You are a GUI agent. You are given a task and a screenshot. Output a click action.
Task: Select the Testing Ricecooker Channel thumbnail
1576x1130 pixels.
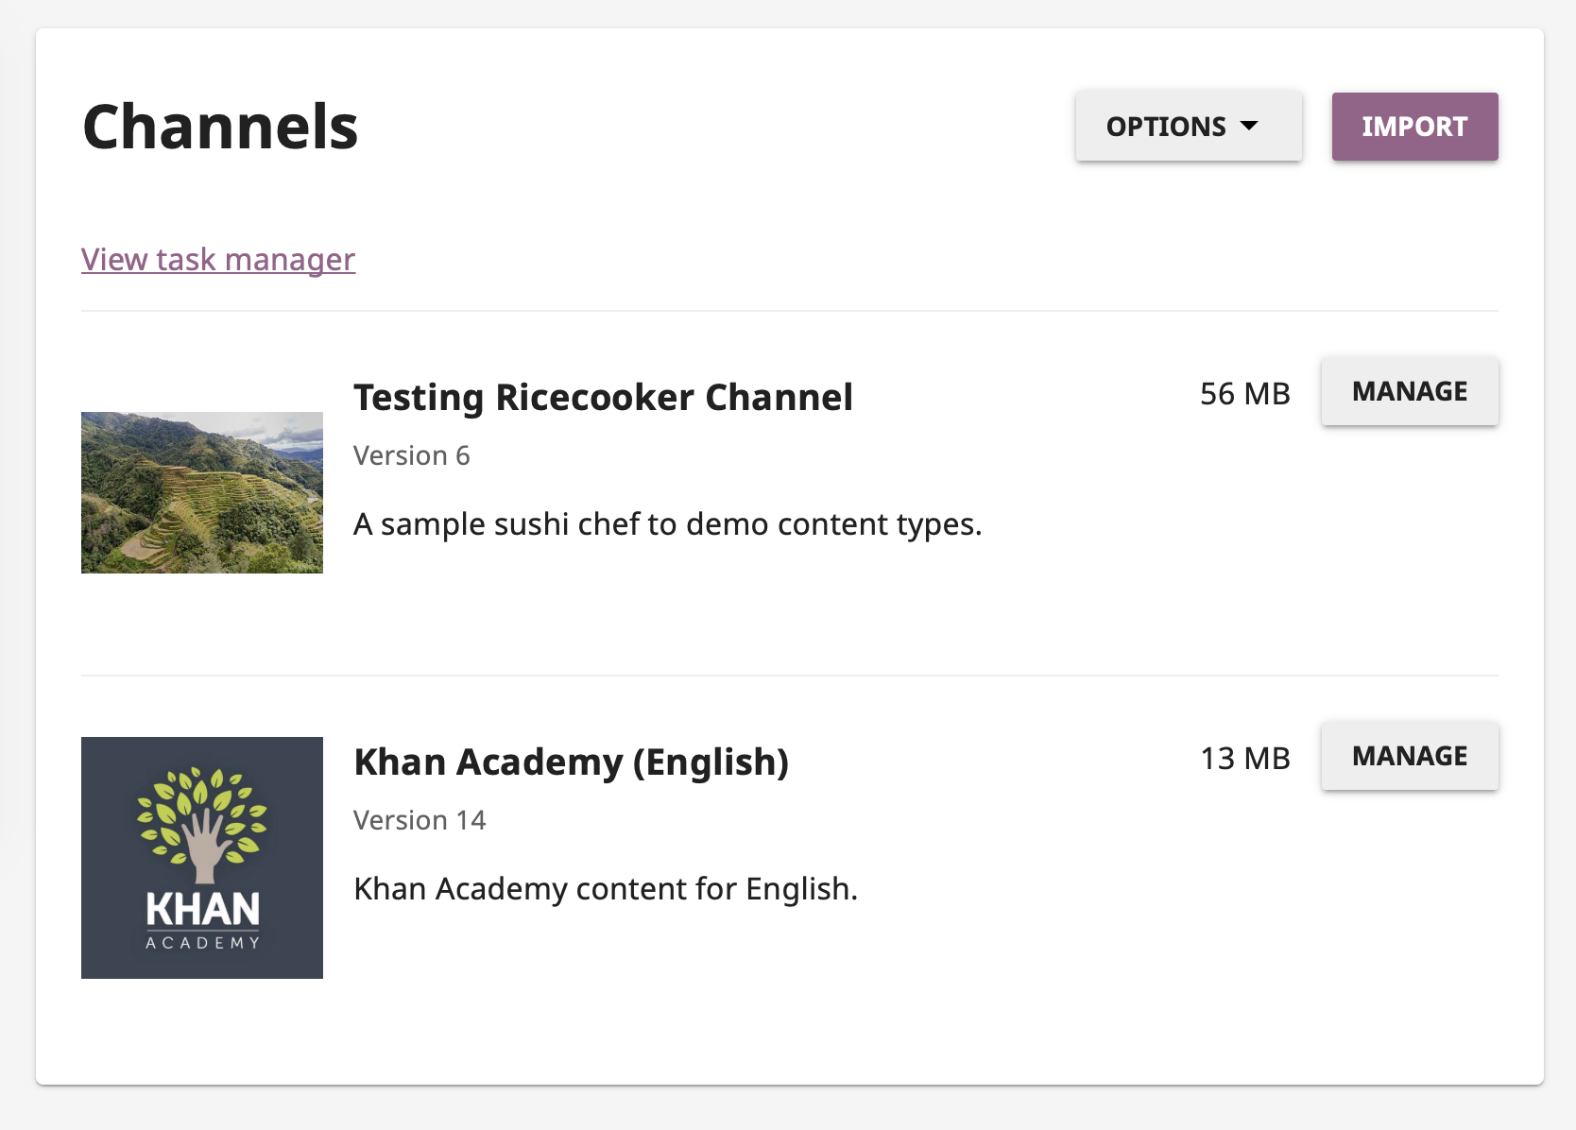coord(201,492)
